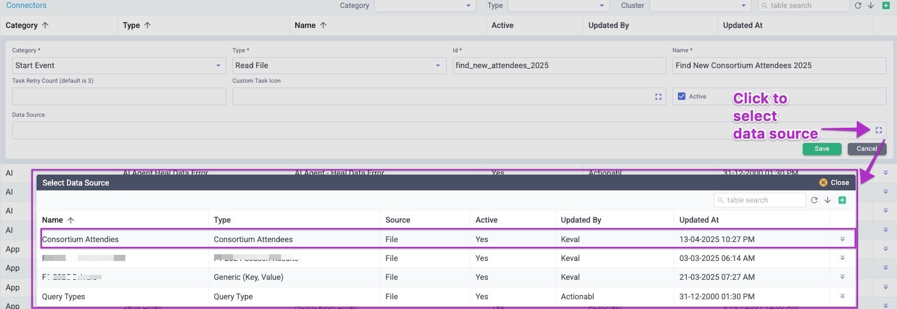
Task: Expand the Consortium Attendies row chevron
Action: pos(843,239)
